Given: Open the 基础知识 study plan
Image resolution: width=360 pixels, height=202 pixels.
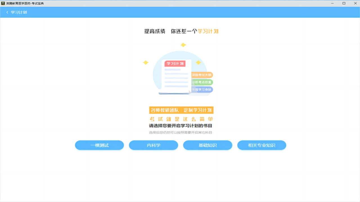Looking at the screenshot, I should click(208, 145).
